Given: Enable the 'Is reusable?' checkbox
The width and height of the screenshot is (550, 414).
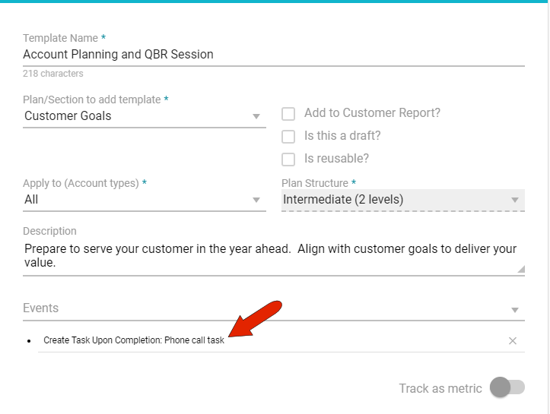Looking at the screenshot, I should [x=288, y=160].
